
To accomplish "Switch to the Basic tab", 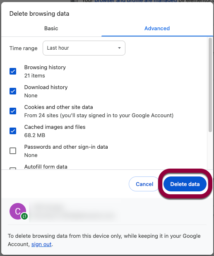I will pyautogui.click(x=51, y=29).
